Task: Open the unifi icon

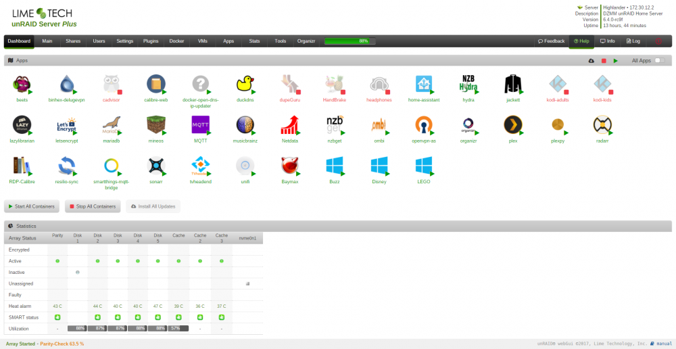Action: (245, 166)
